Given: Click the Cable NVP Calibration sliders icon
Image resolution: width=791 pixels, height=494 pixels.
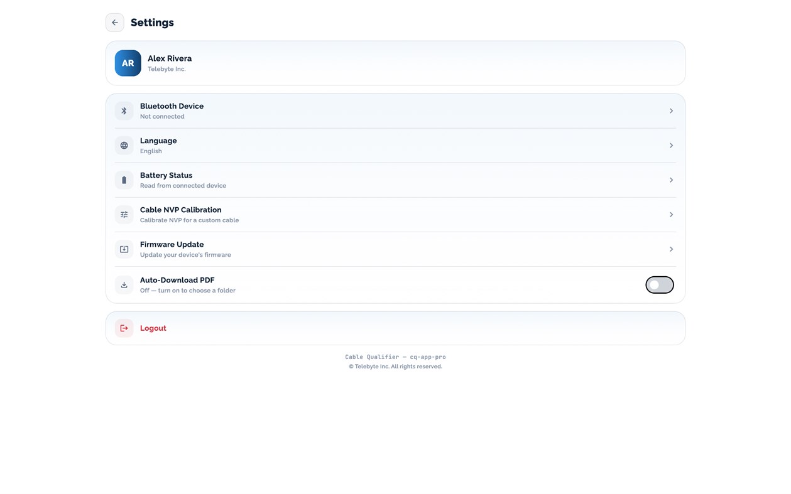Looking at the screenshot, I should [x=124, y=215].
